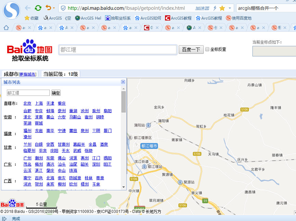Click the 更换城市 link
This screenshot has width=296, height=221.
point(27,74)
